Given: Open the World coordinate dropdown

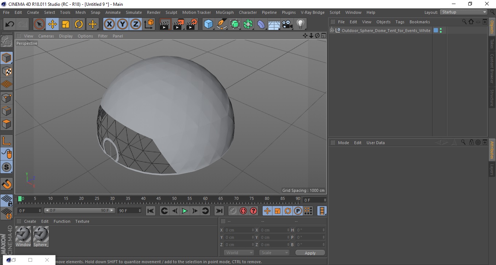Looking at the screenshot, I should [239, 253].
